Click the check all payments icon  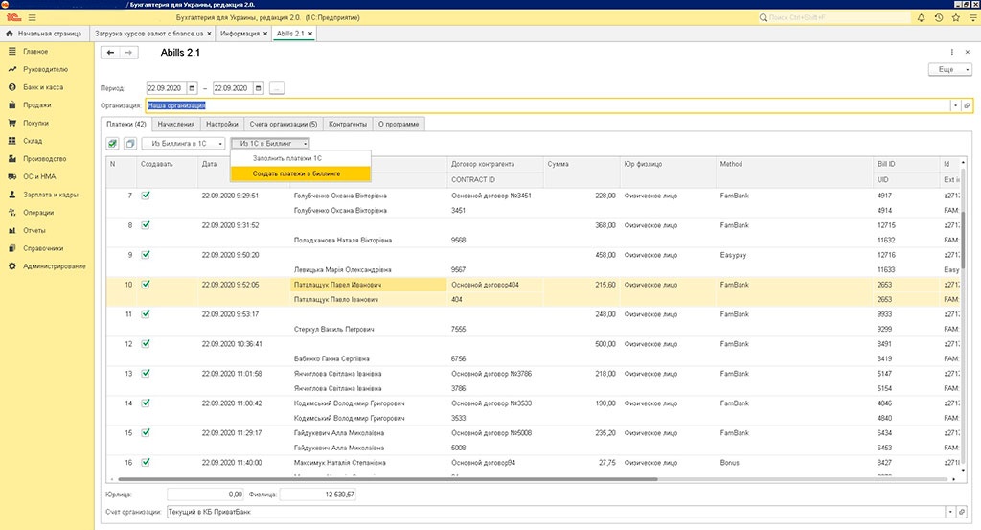tap(113, 143)
